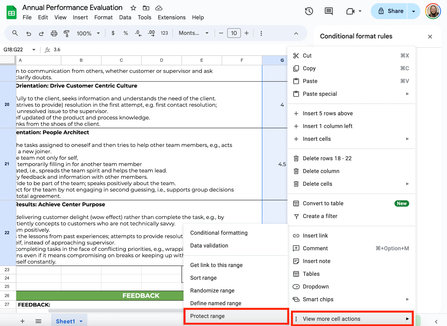Choose Convert to table
447x326 pixels.
(351, 204)
